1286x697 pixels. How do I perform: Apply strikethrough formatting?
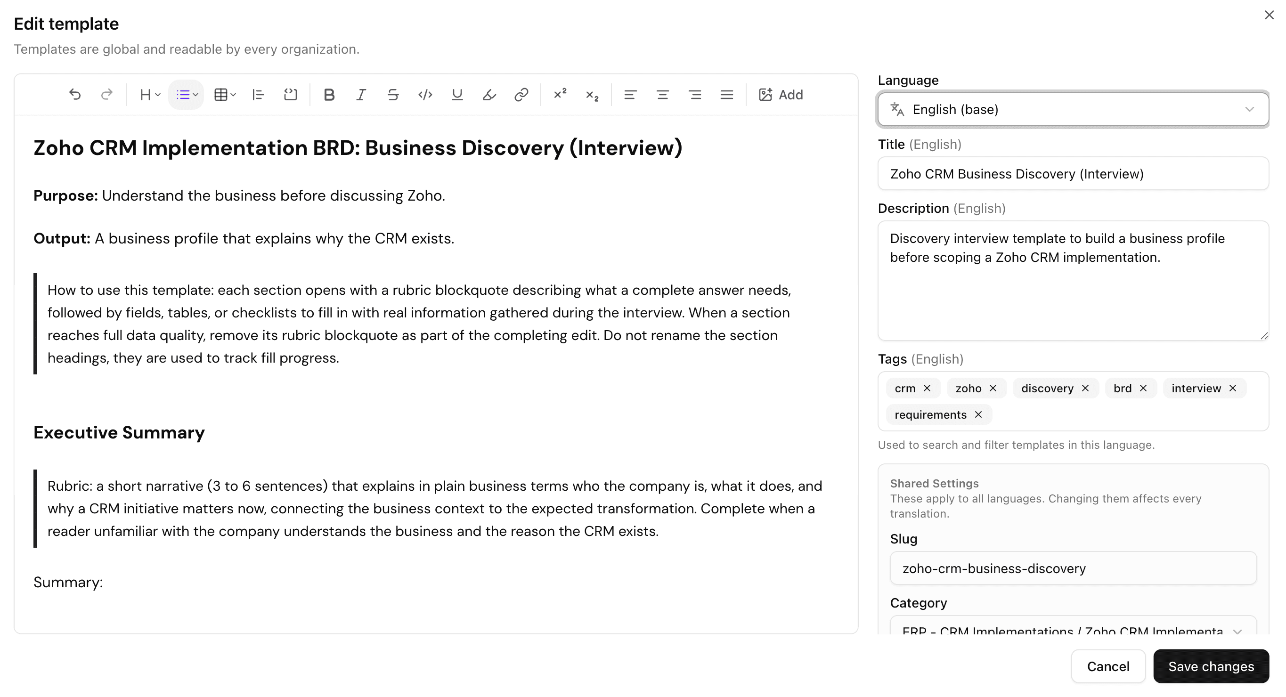(393, 94)
